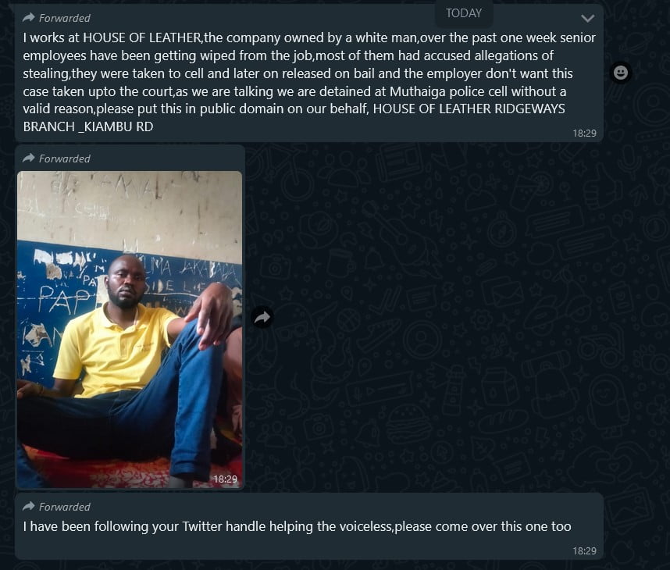React to first message with emoji icon
This screenshot has height=570, width=670.
tap(621, 73)
